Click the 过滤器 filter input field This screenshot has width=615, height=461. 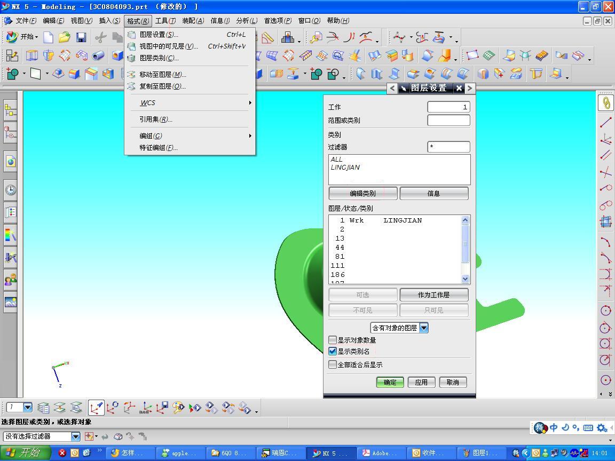[x=448, y=147]
